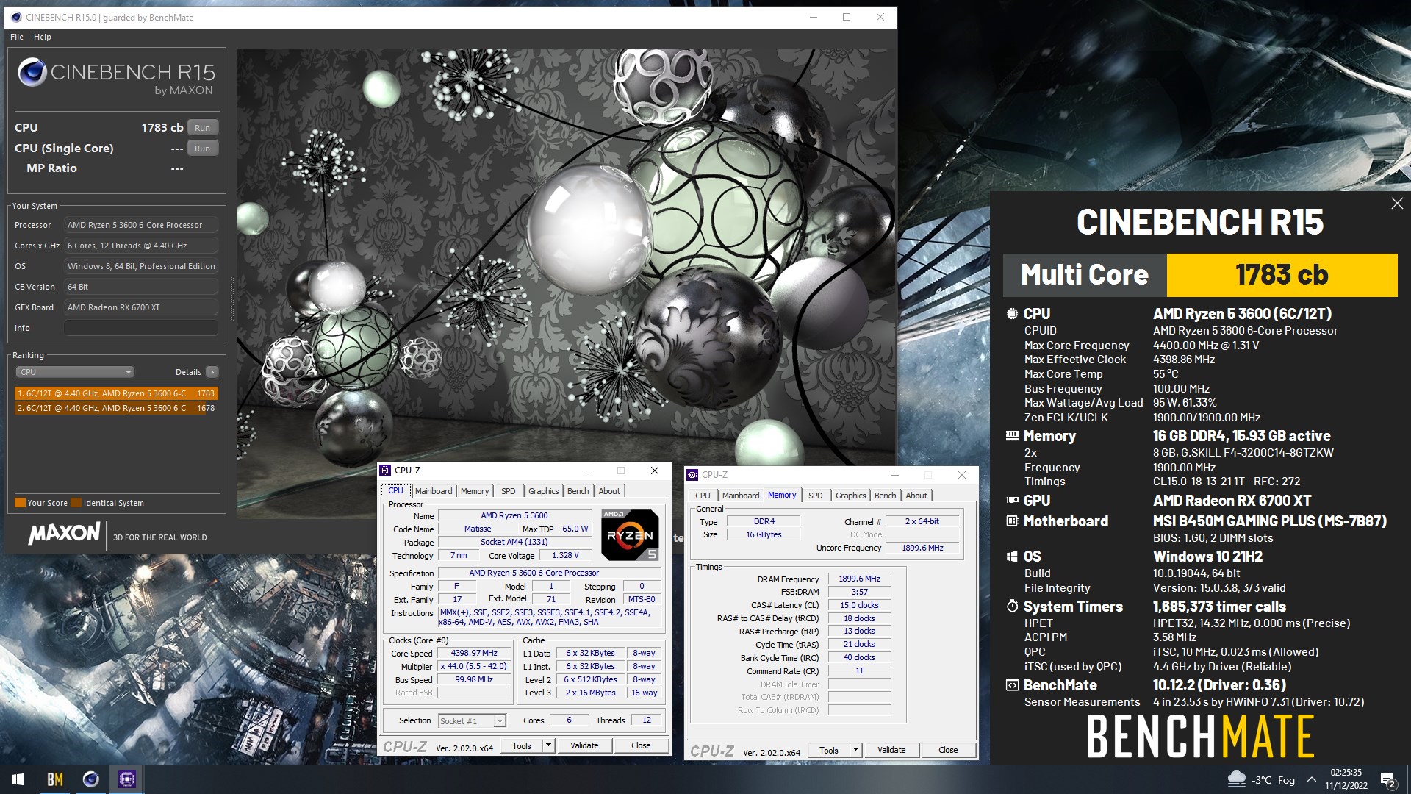The image size is (1411, 794).
Task: Close the BenchMate result panel
Action: [1397, 204]
